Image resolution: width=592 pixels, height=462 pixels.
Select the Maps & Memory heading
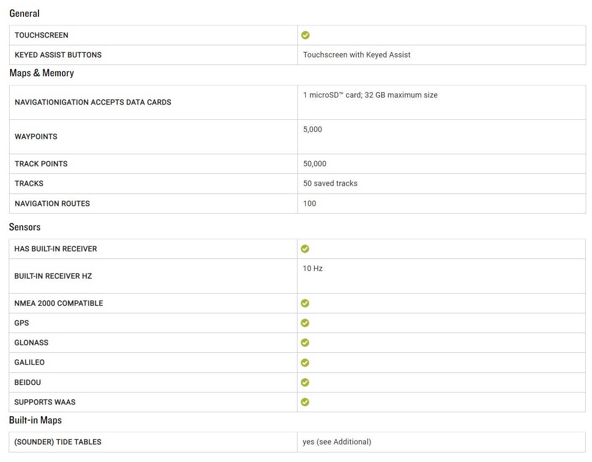coord(42,73)
